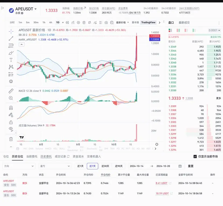The height and width of the screenshot is (206, 223).
Task: Select the text annotation tool
Action: (x=11, y=60)
